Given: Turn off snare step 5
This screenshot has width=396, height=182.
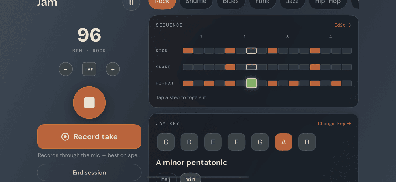Looking at the screenshot, I should (x=230, y=67).
